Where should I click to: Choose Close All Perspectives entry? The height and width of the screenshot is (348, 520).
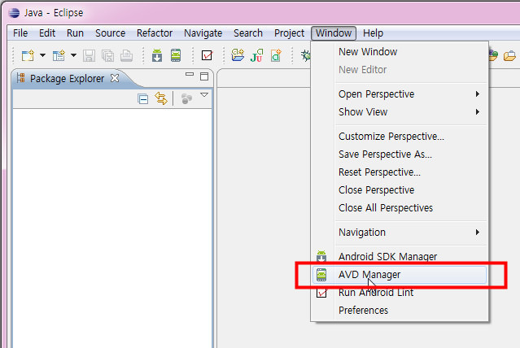pos(400,208)
